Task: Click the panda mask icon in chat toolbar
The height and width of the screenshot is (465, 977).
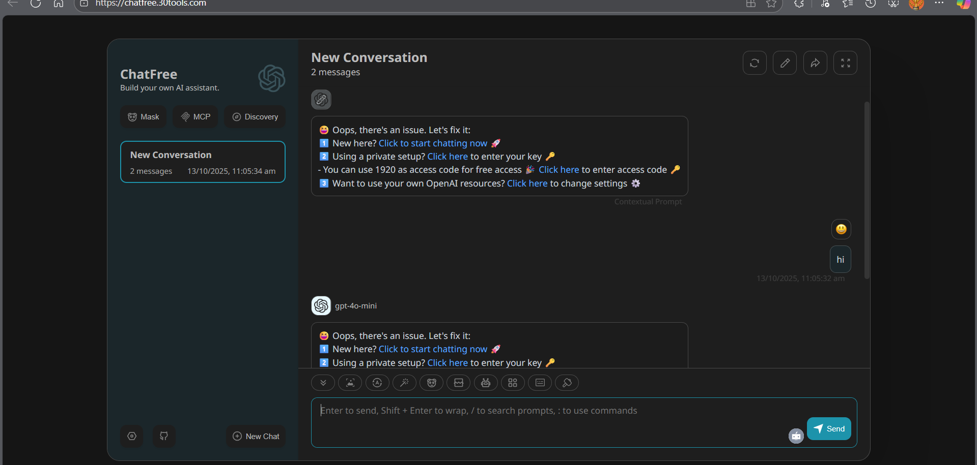Action: coord(432,383)
